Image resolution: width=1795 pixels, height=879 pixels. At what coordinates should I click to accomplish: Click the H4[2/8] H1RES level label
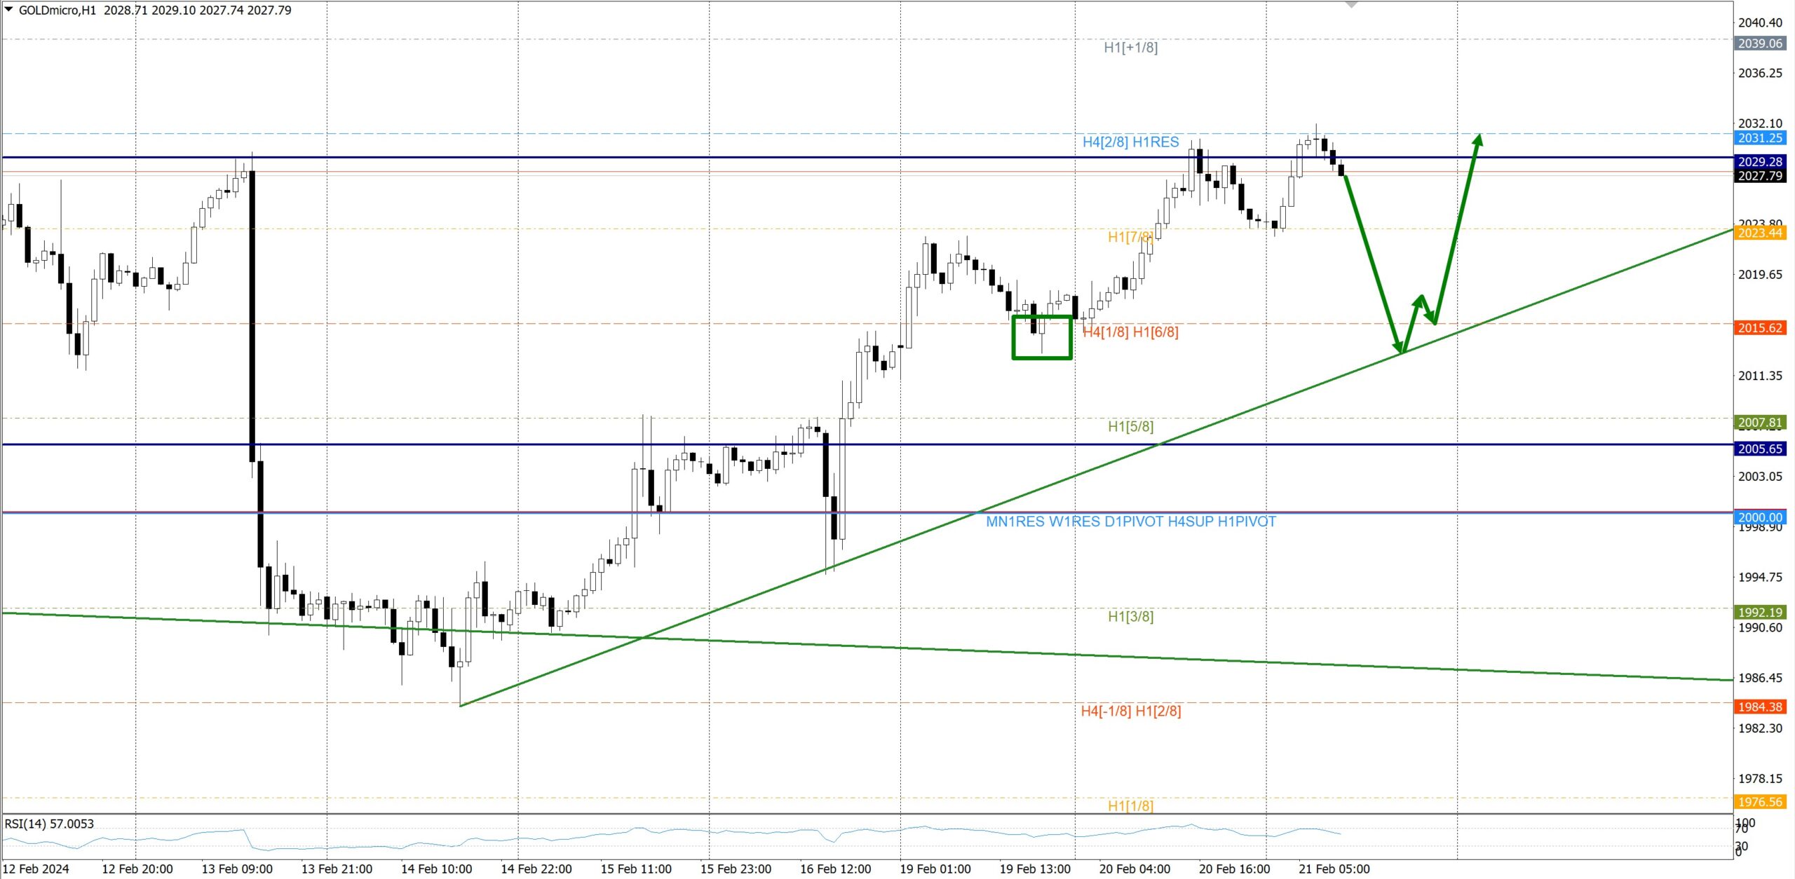[x=1130, y=142]
